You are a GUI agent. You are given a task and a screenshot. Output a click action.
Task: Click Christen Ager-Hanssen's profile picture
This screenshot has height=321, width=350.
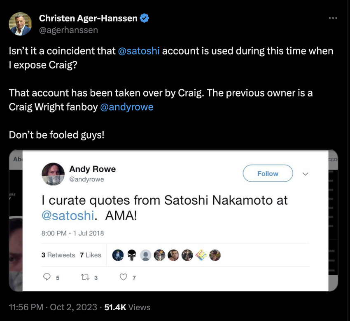tap(20, 24)
